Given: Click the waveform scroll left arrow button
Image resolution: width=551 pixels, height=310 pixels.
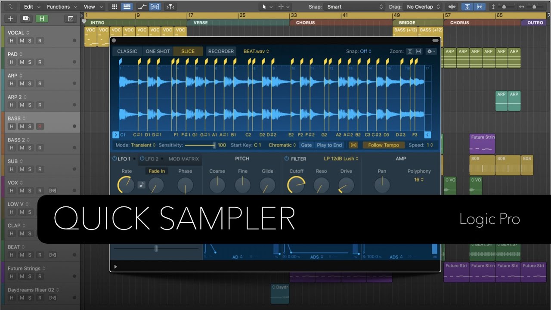Looking at the screenshot, I should point(115,134).
